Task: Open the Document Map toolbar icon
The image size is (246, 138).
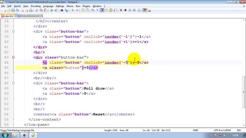Action: pos(111,10)
